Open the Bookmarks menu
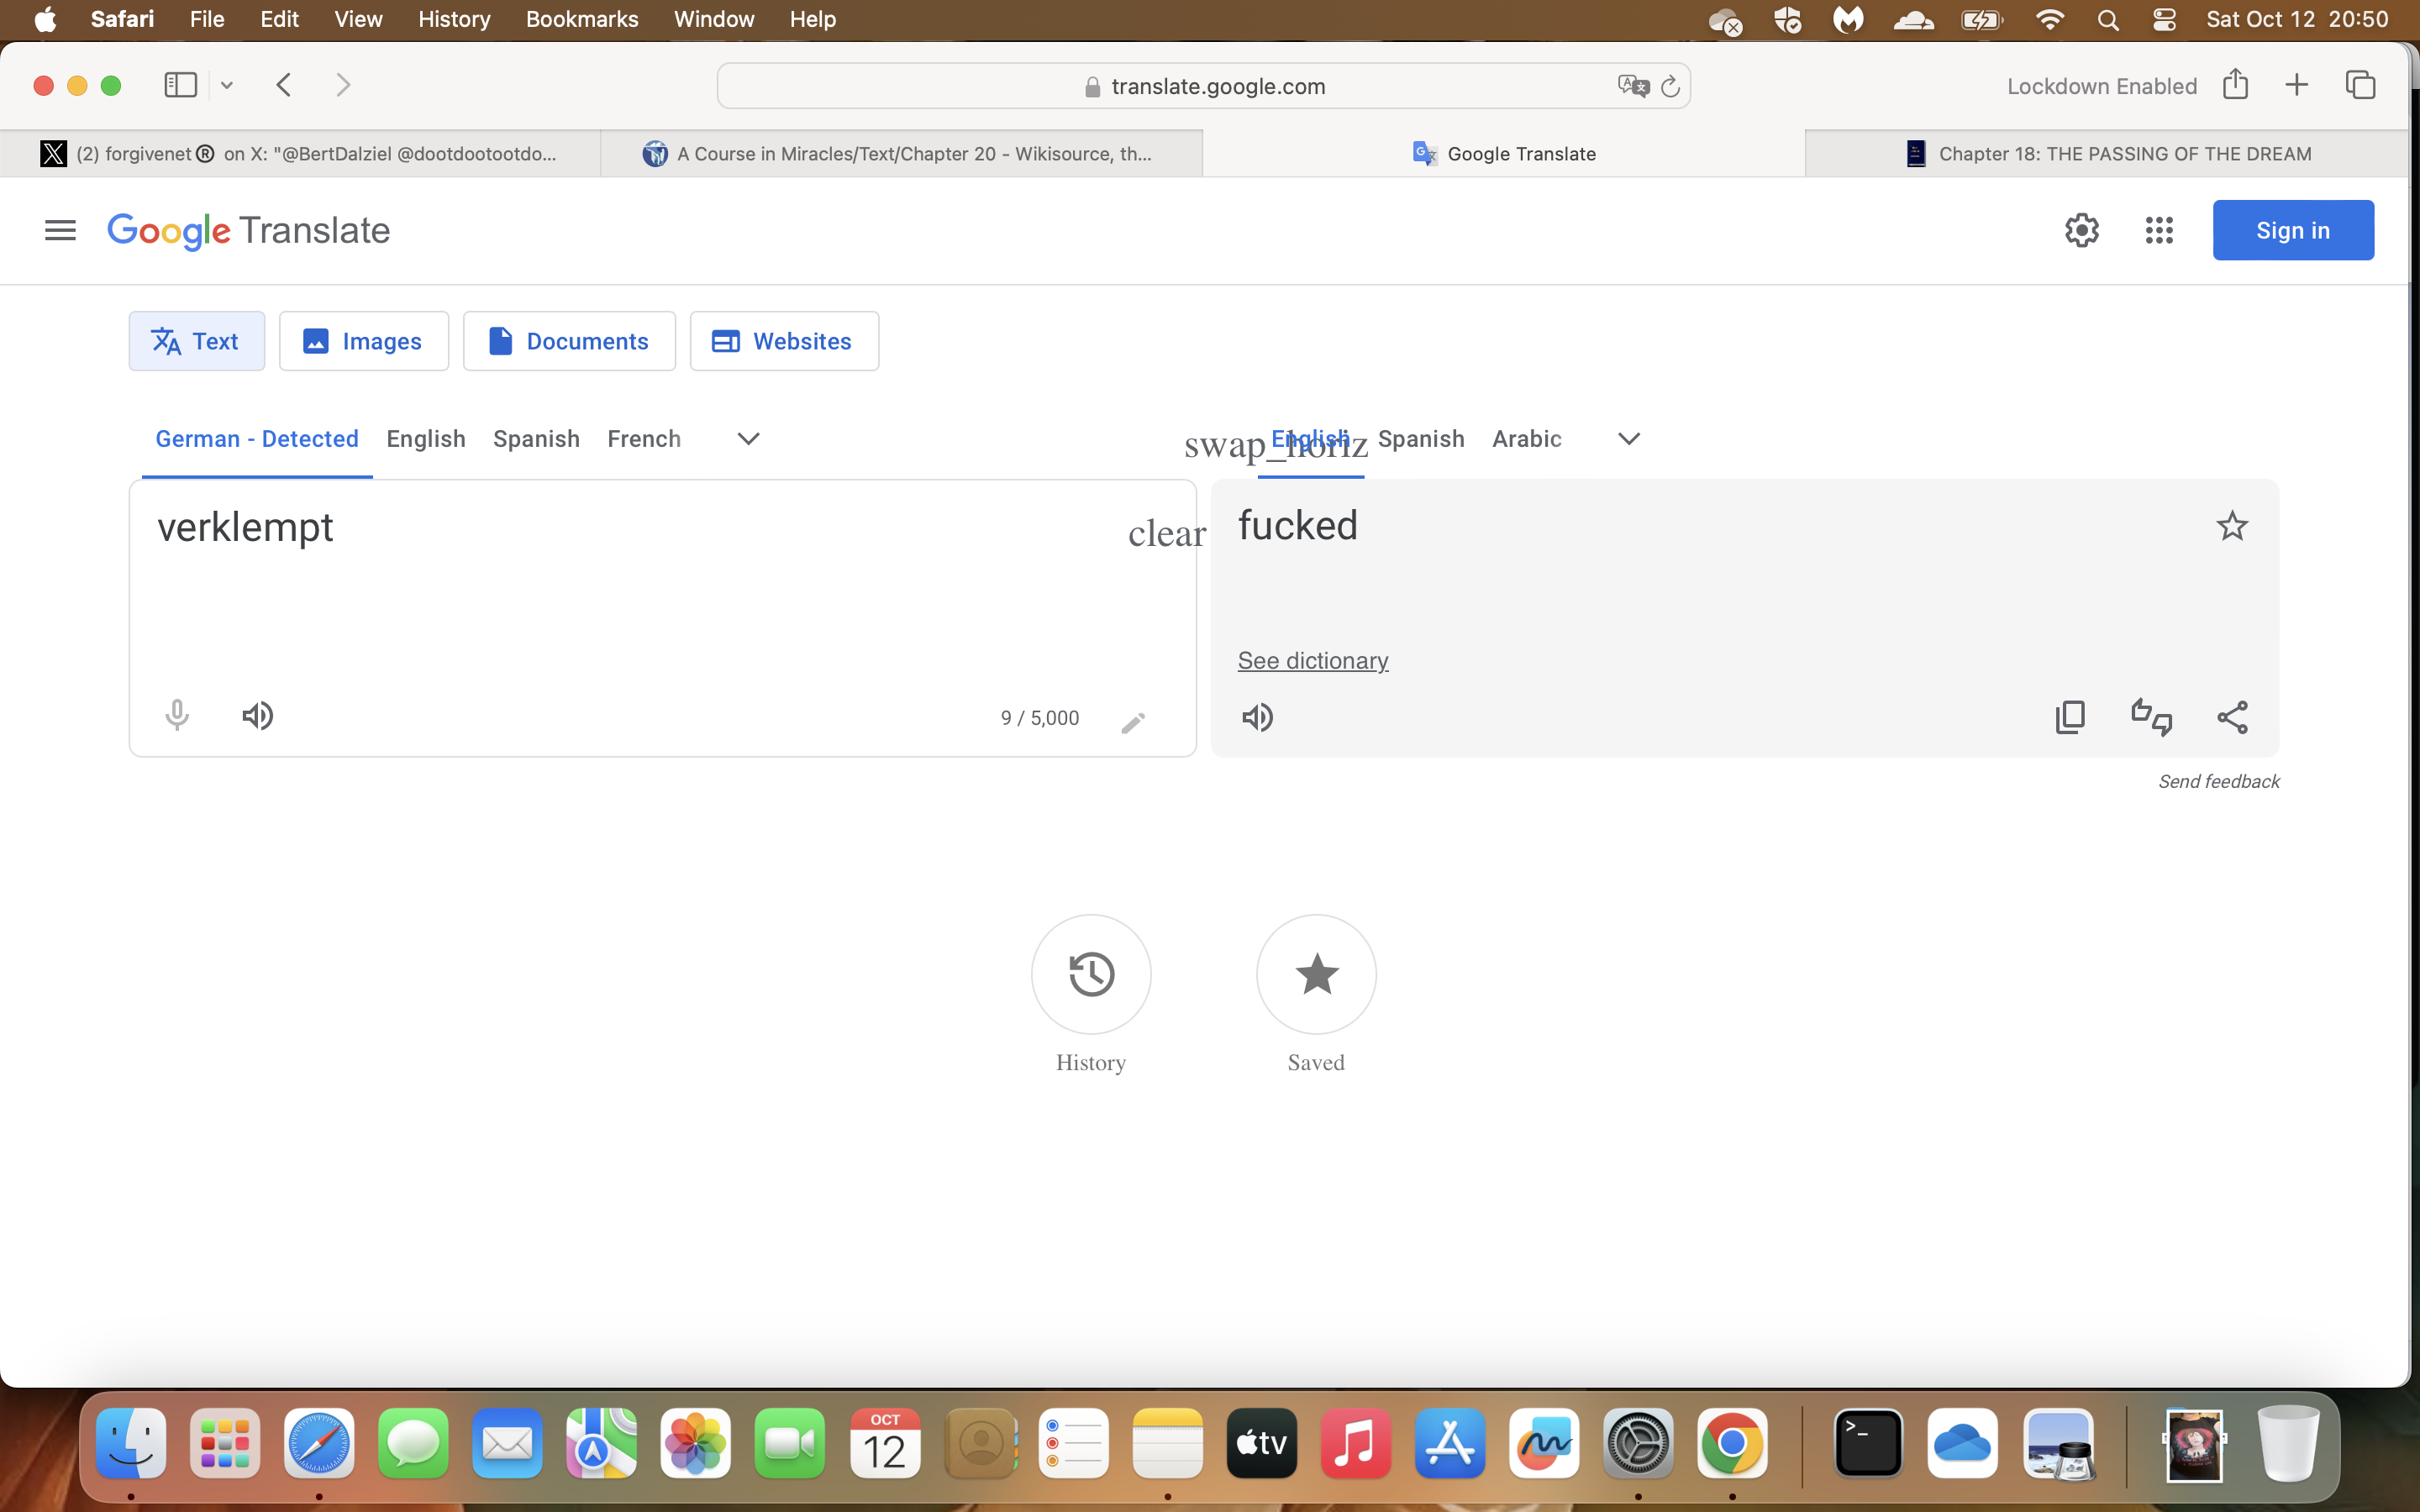Viewport: 2420px width, 1512px height. coord(582,19)
